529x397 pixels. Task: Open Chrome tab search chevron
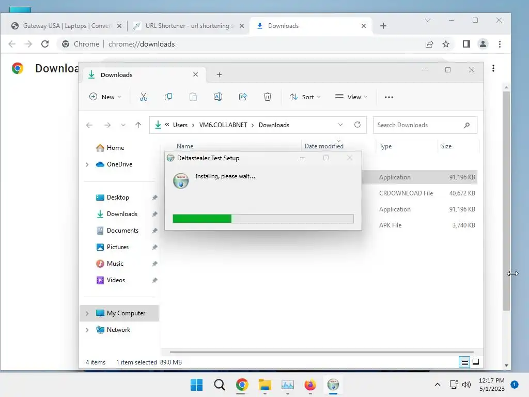point(427,20)
